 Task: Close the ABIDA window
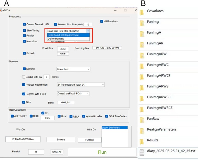coord(136,10)
